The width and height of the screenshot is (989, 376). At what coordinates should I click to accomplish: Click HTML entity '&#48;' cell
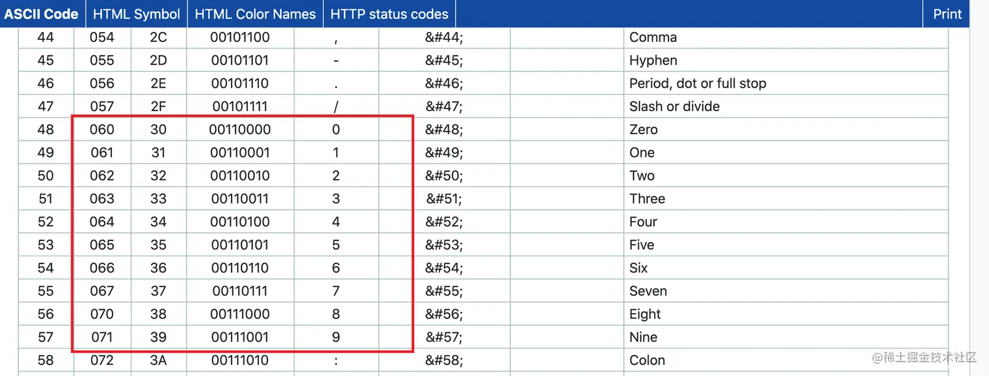tap(444, 129)
